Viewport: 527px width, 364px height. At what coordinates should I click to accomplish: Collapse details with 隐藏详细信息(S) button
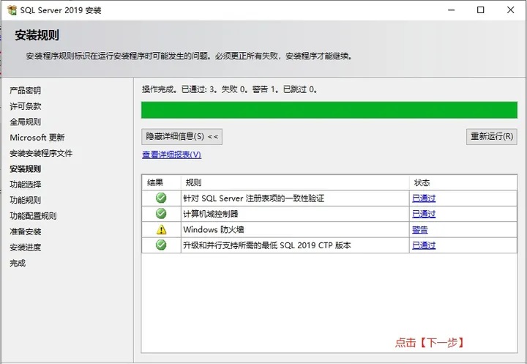point(182,136)
